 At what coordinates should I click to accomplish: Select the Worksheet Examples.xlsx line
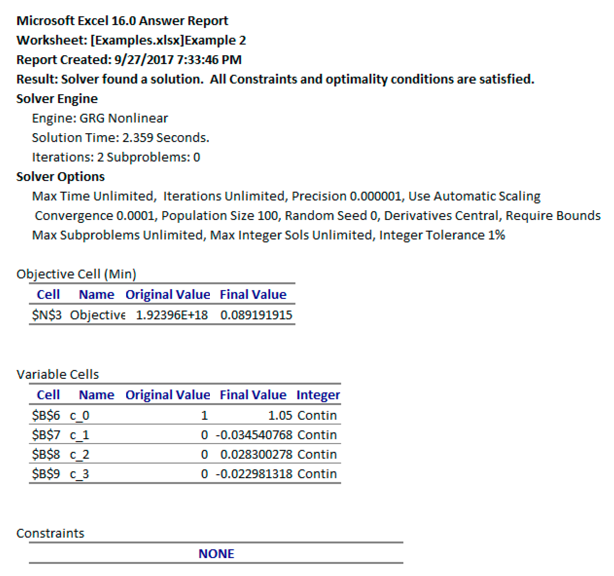tap(131, 40)
